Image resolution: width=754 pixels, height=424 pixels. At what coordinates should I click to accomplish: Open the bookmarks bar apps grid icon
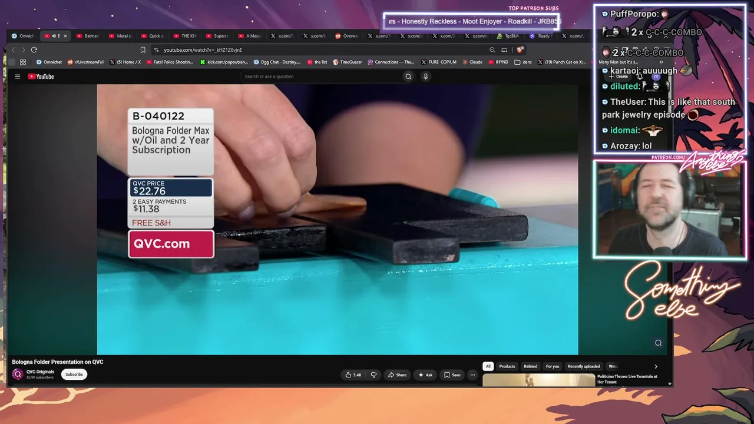click(x=23, y=62)
